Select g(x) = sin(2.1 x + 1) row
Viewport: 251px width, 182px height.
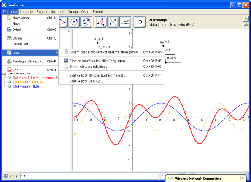(27, 82)
